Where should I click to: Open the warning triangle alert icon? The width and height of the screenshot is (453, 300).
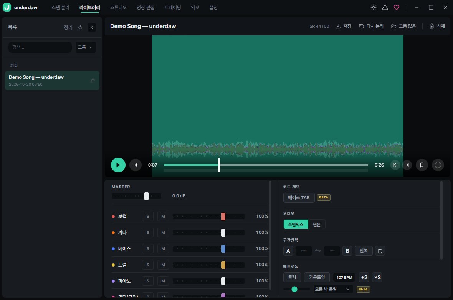(385, 8)
